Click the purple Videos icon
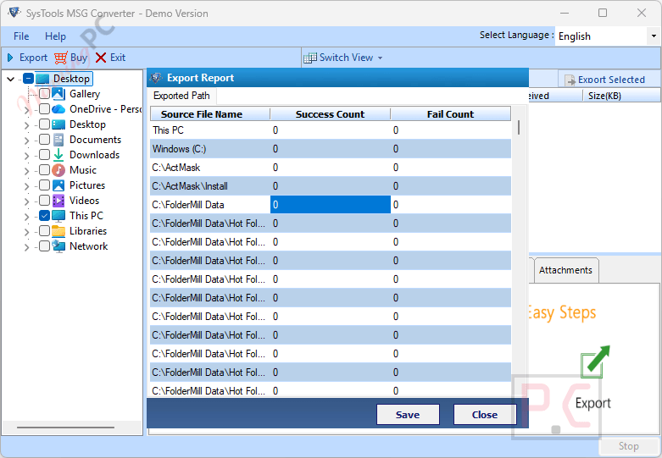 pos(58,201)
